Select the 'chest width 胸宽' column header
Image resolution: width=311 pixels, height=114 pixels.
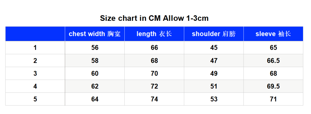[95, 34]
